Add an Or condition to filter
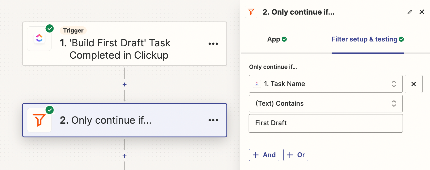The image size is (430, 170). click(x=296, y=155)
